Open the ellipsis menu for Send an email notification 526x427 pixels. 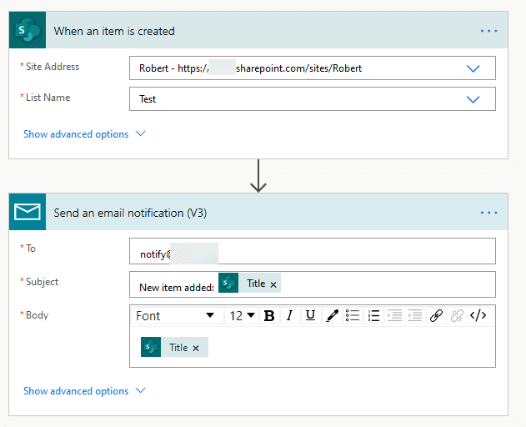488,213
